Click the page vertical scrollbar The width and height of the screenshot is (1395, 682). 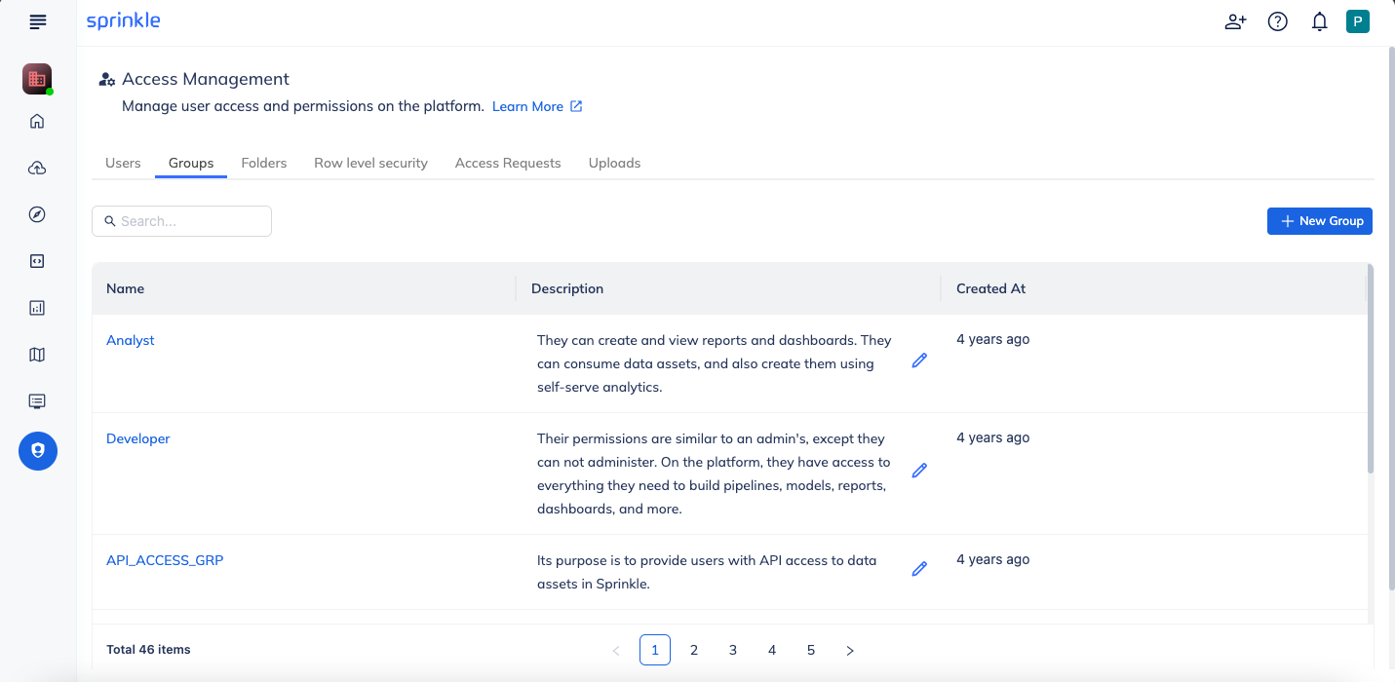coord(1390,317)
